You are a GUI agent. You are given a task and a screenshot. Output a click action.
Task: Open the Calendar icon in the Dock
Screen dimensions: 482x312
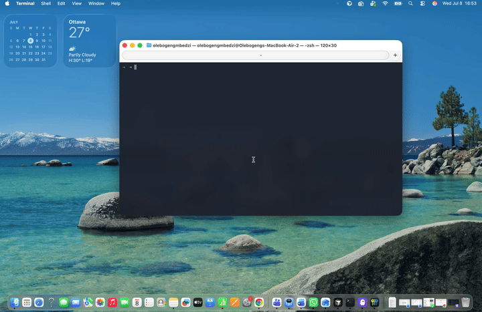tap(137, 303)
